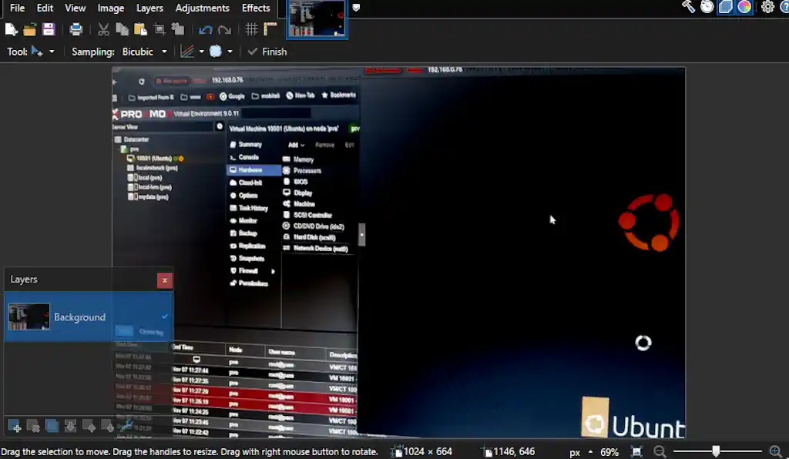789x459 pixels.
Task: Click the Print icon
Action: click(76, 30)
